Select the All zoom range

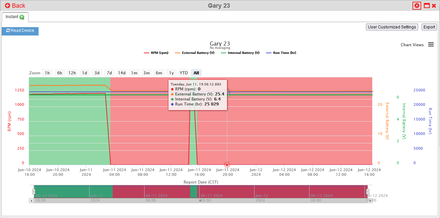pyautogui.click(x=196, y=73)
